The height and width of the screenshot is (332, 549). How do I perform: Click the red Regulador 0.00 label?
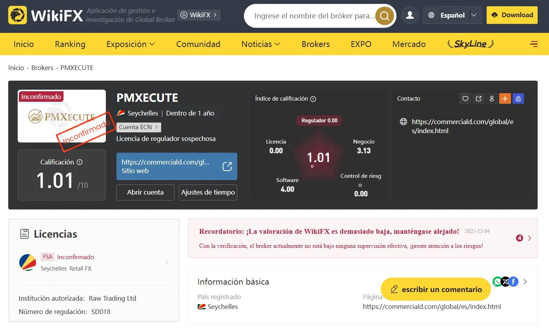(319, 121)
